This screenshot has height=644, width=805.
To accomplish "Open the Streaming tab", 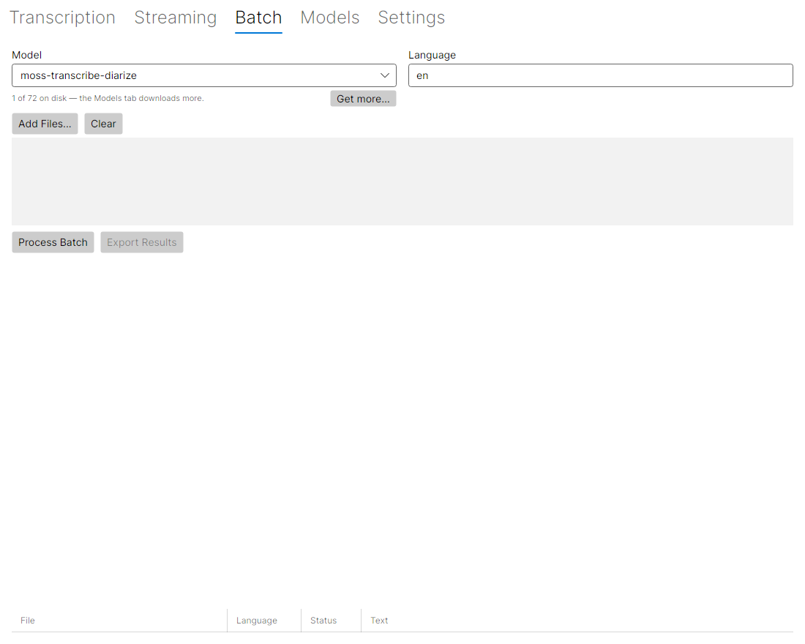I will 176,18.
